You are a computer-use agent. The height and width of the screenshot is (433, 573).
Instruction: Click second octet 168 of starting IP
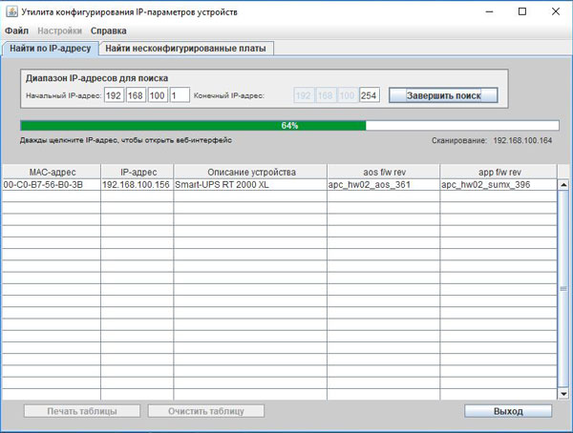(x=137, y=95)
